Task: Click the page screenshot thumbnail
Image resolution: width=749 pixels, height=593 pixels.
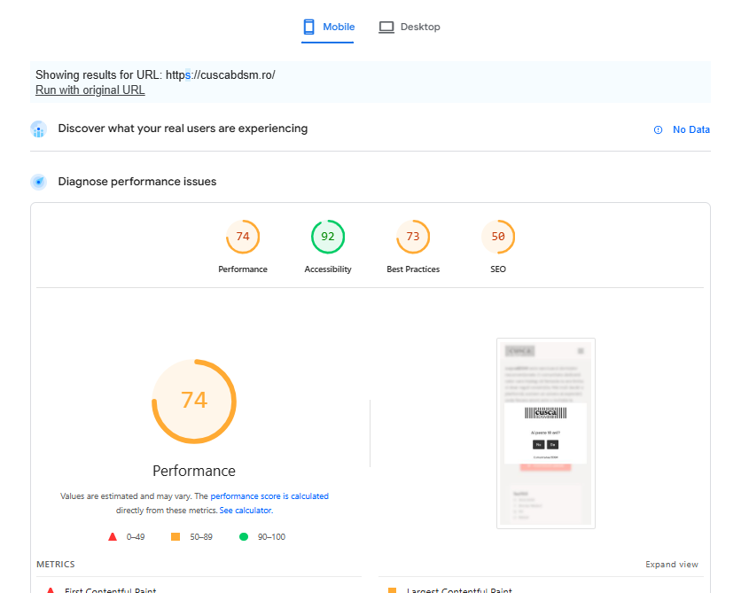Action: pyautogui.click(x=545, y=433)
